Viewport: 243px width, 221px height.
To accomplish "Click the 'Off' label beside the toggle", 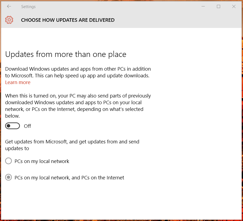I will click(x=27, y=126).
